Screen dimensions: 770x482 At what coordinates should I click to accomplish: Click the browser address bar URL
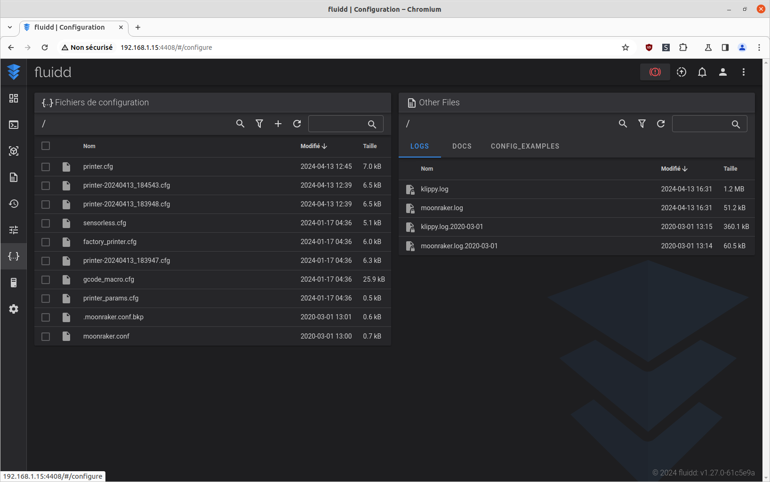(x=166, y=47)
